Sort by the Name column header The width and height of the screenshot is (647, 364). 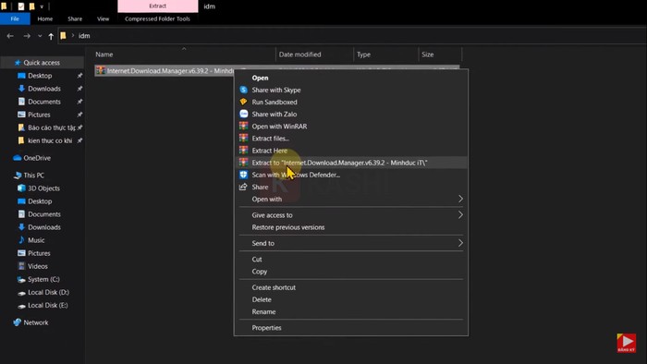(104, 55)
